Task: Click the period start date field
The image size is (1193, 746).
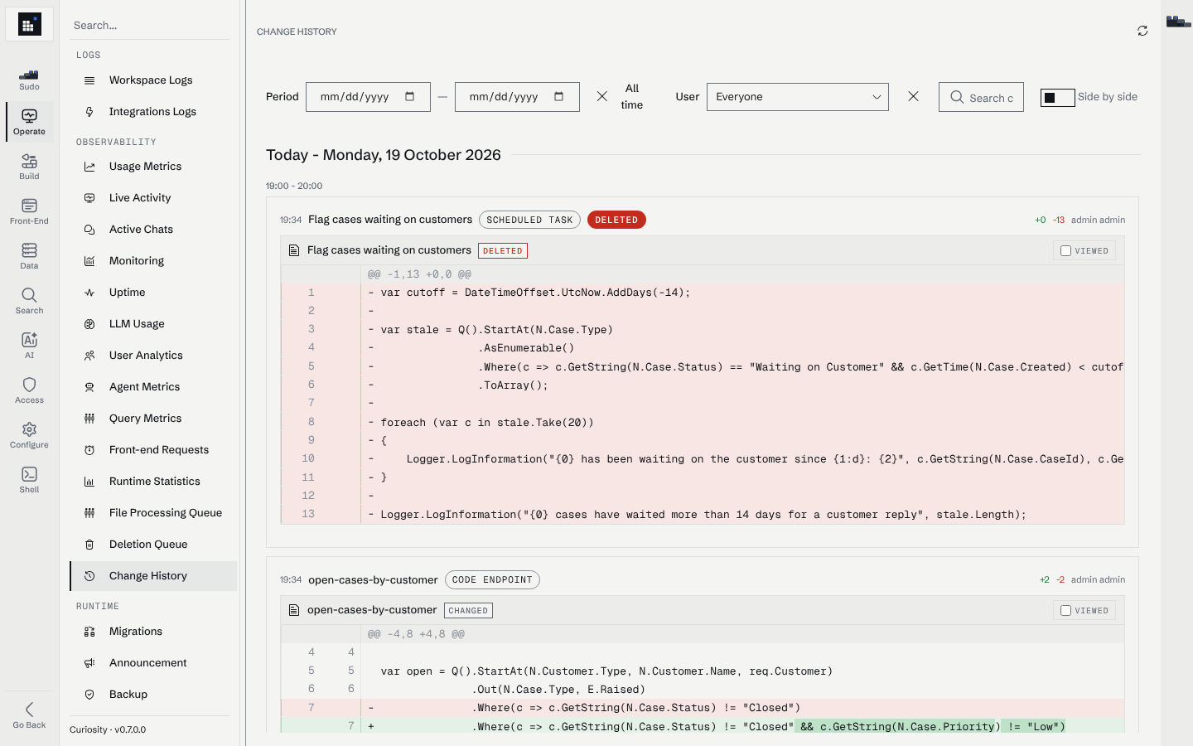Action: coord(368,97)
